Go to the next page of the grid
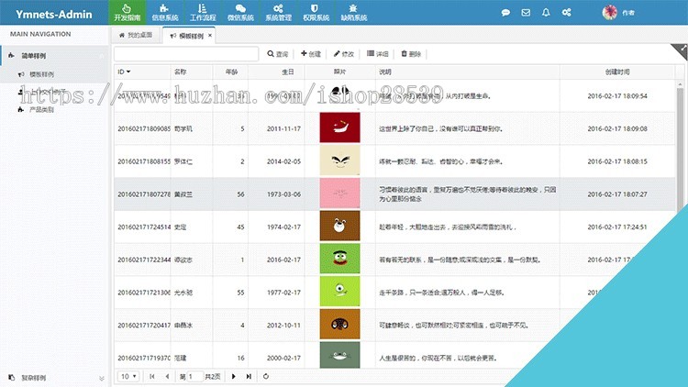The width and height of the screenshot is (688, 387). coord(233,377)
